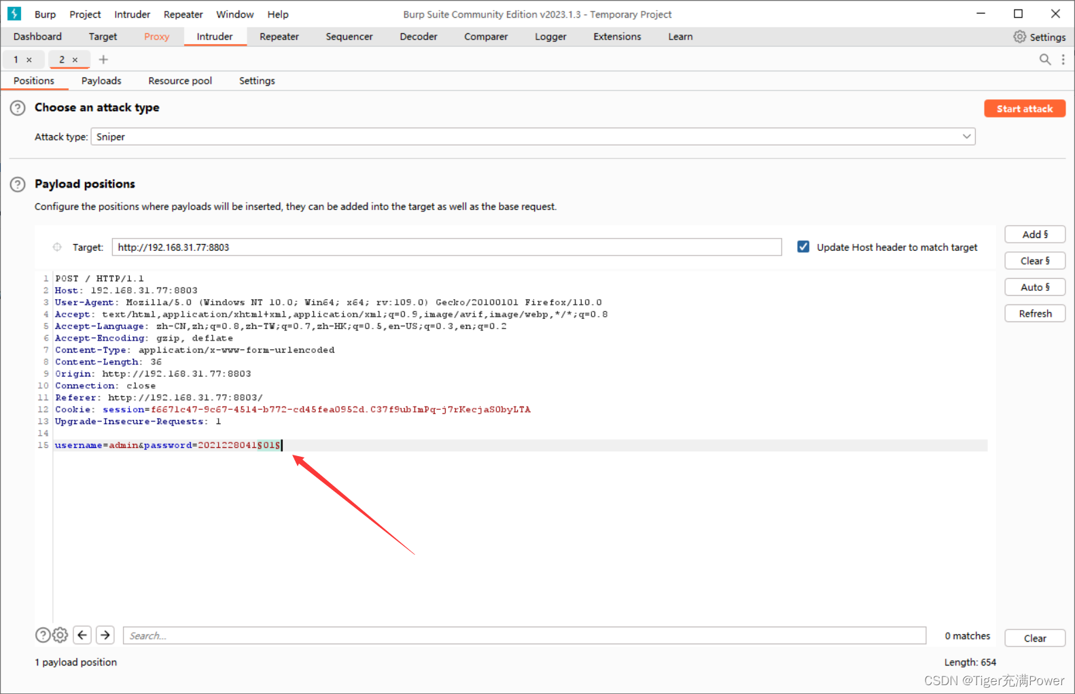Switch to the Learn tab
1075x694 pixels.
point(680,37)
